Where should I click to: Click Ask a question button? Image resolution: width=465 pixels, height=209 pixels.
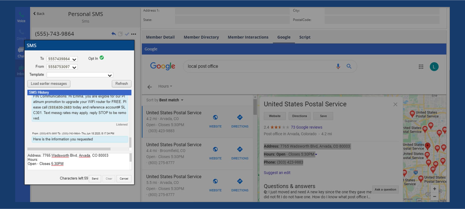coord(385,189)
